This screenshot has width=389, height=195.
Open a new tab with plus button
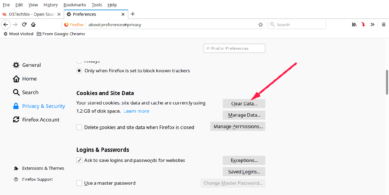(x=133, y=14)
